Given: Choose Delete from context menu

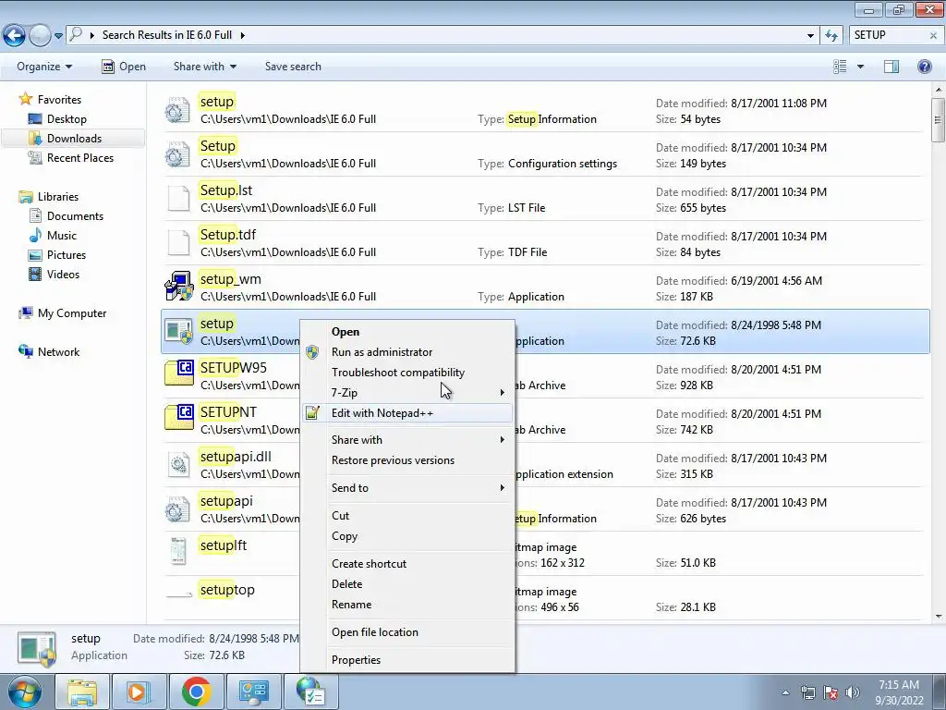Looking at the screenshot, I should (407, 584).
